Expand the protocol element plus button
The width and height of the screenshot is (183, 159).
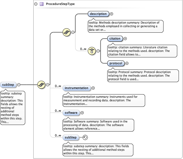point(127,63)
